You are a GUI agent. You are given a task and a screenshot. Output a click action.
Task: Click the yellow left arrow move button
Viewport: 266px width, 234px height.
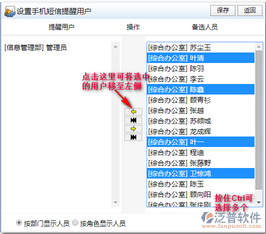point(133,112)
